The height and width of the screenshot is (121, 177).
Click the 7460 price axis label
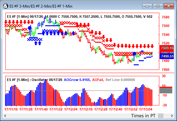166,70
